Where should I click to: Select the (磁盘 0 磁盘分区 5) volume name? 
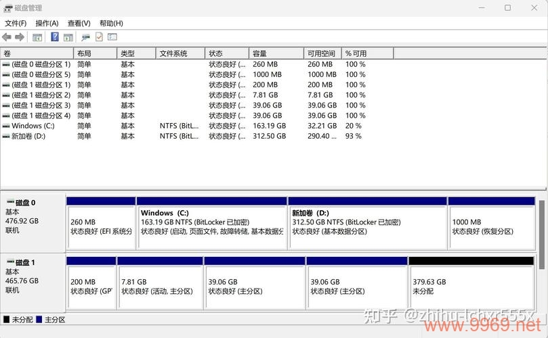tap(41, 74)
